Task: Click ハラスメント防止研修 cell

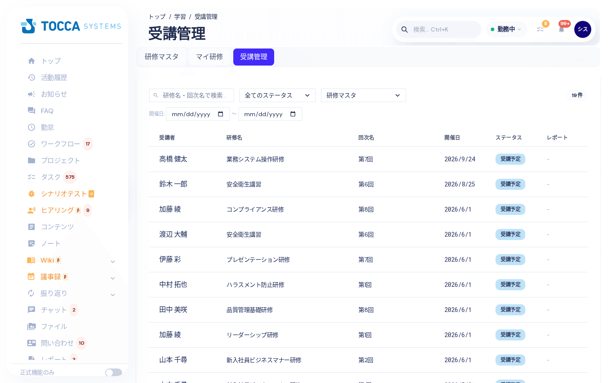Action: (255, 285)
